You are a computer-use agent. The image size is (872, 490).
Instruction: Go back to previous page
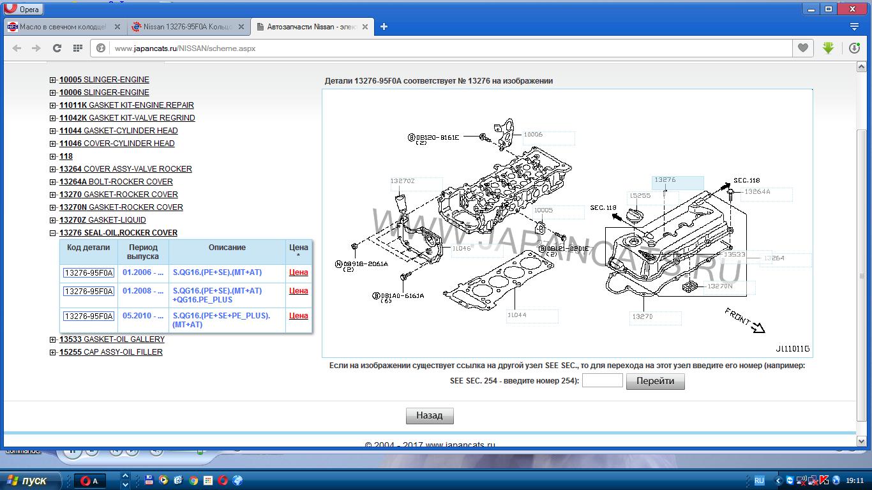point(17,48)
